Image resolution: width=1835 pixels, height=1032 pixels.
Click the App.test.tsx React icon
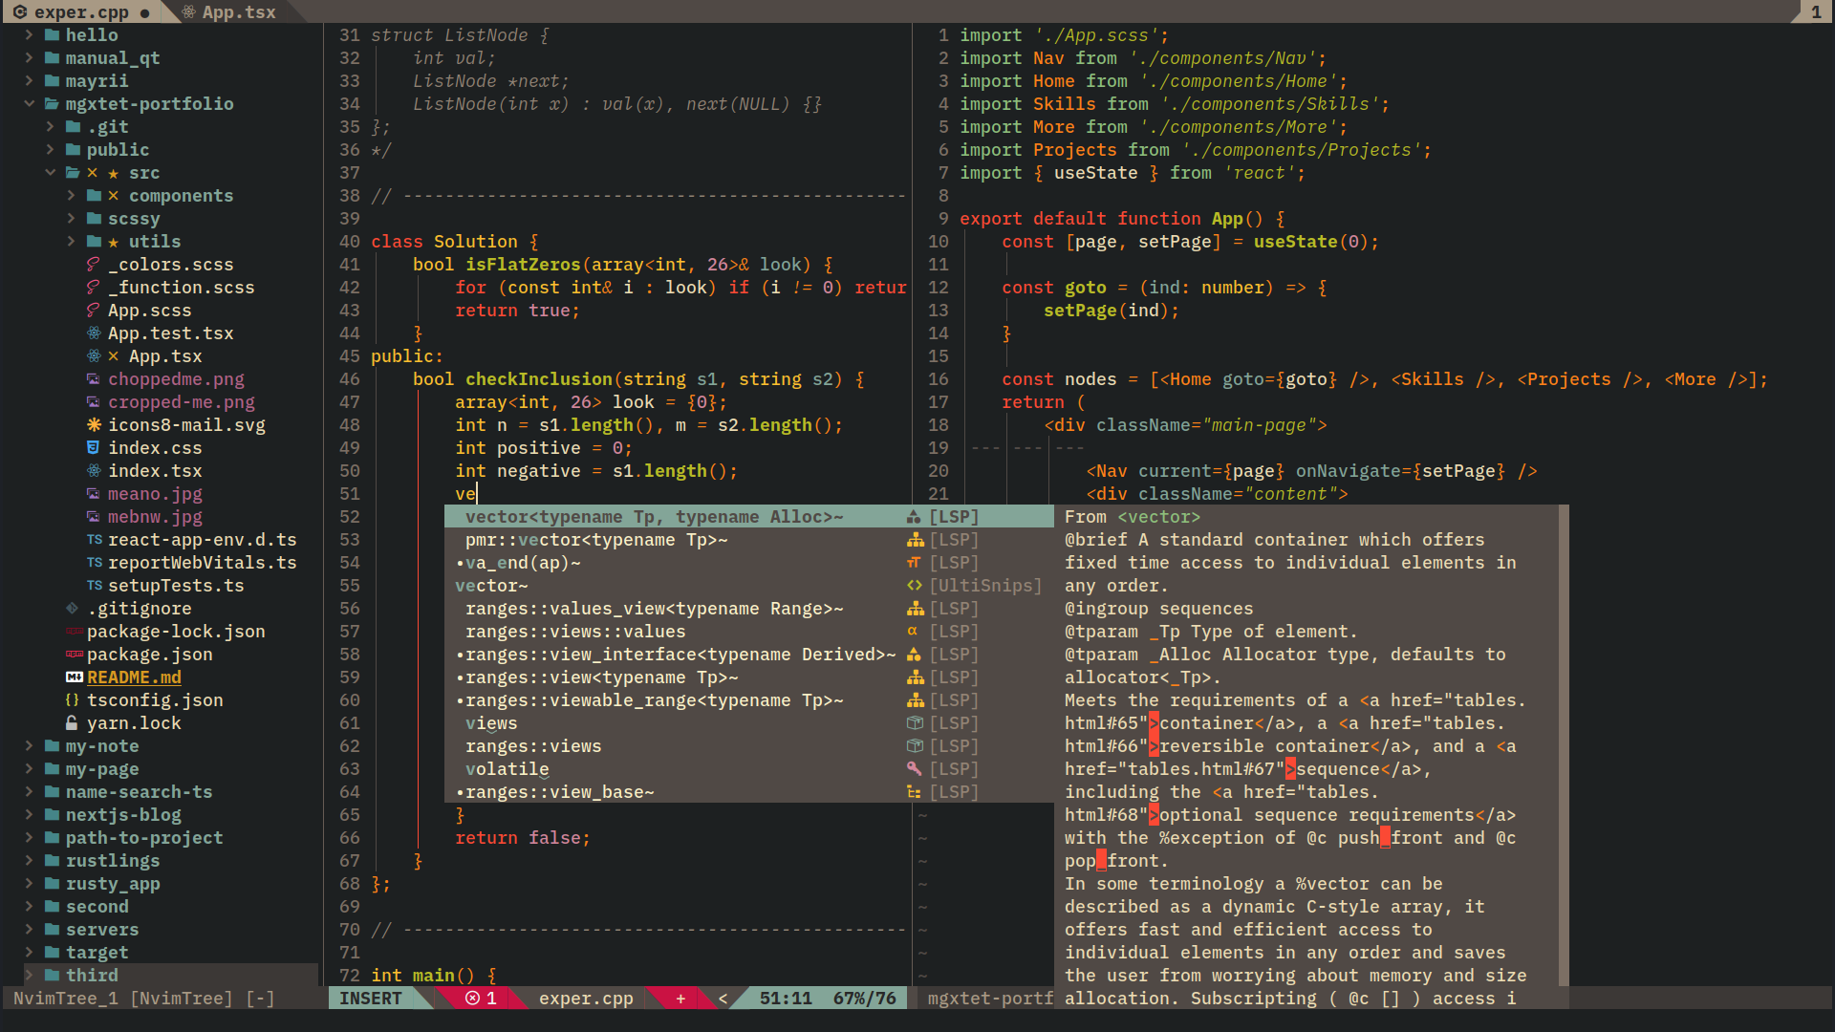tap(94, 333)
